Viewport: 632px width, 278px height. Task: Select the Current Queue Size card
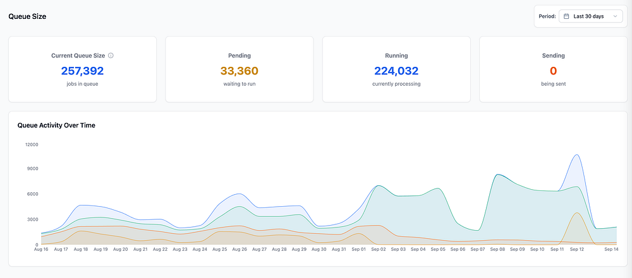click(x=82, y=69)
